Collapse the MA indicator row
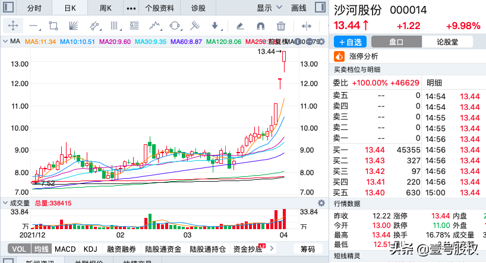486x263 pixels. 6,41
